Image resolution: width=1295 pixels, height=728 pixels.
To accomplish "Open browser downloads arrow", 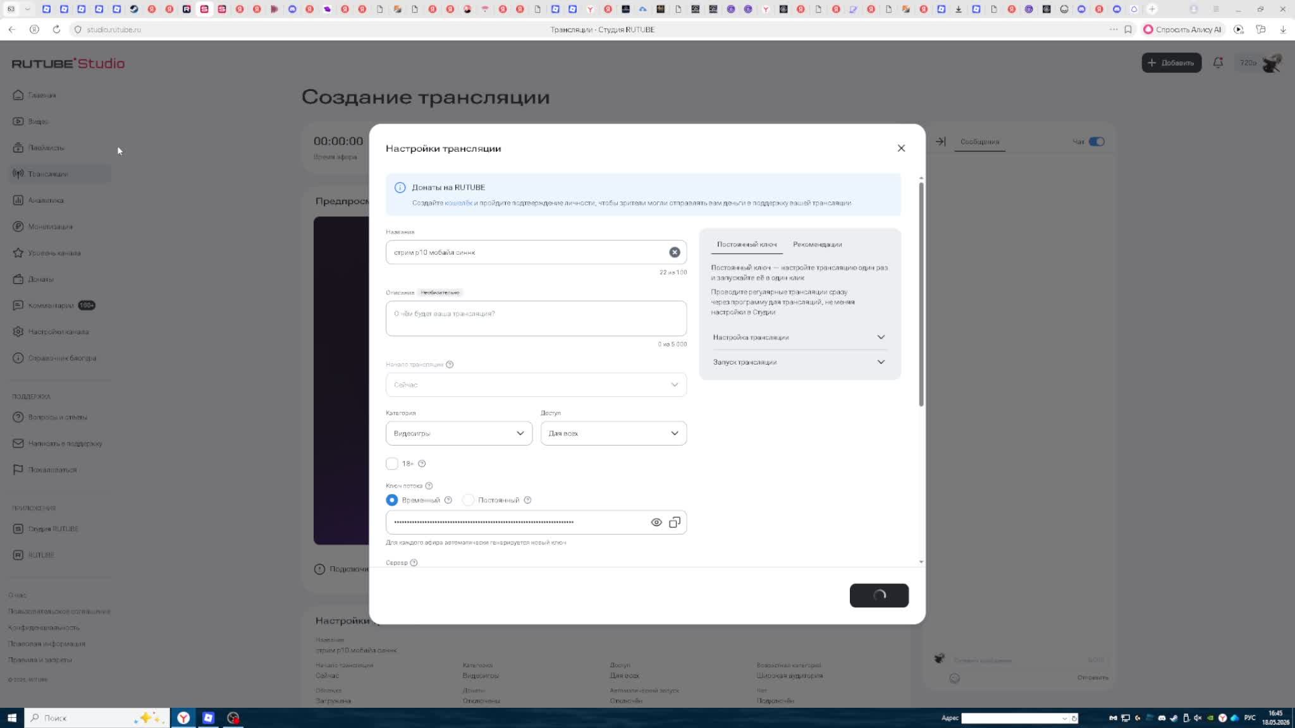I will coord(1283,30).
